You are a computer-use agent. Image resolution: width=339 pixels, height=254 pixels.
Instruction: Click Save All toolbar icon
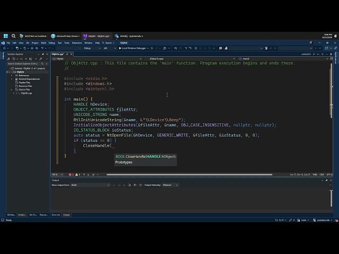[37, 48]
